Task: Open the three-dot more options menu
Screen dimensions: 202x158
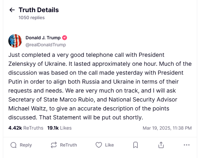Action: click(x=187, y=145)
